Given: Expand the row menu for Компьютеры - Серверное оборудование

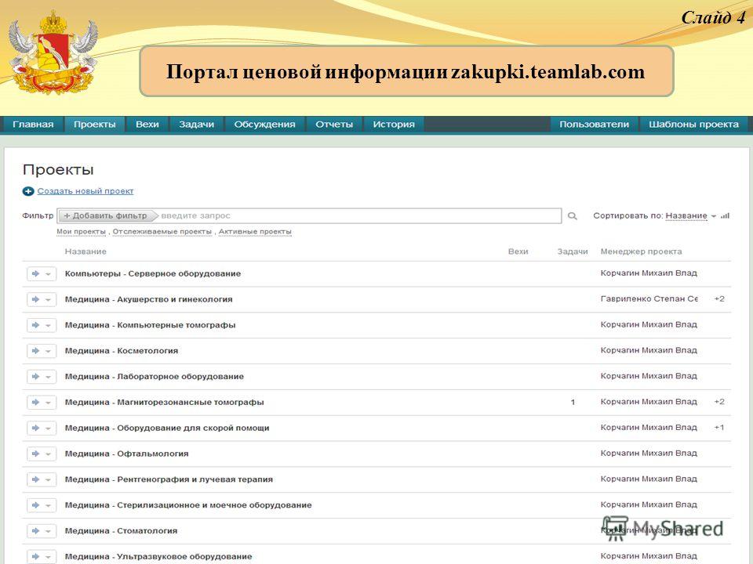Looking at the screenshot, I should 48,274.
